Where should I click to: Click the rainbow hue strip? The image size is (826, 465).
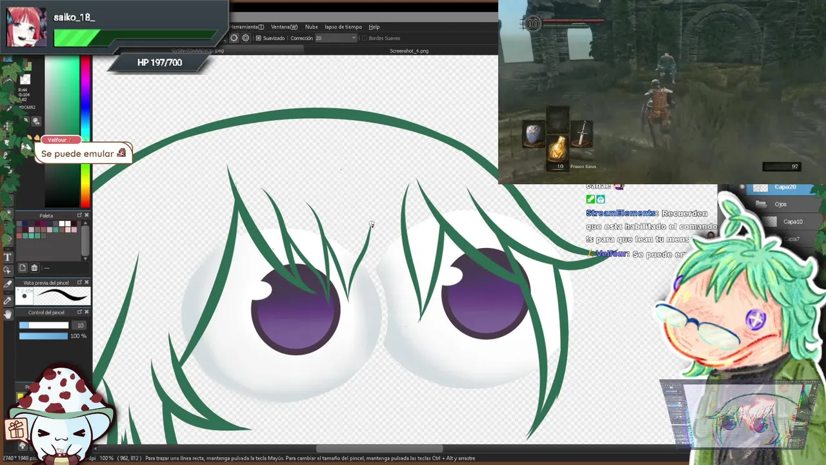click(85, 132)
